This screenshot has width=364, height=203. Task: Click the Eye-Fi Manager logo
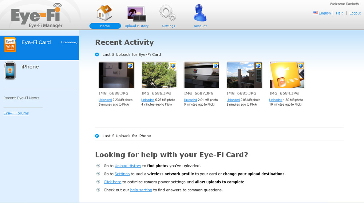pos(37,16)
